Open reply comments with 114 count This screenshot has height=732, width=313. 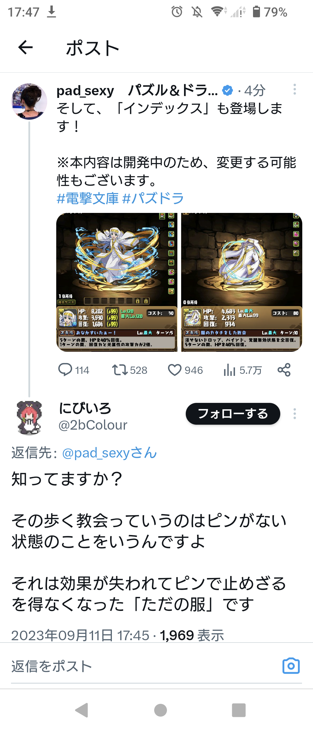click(x=74, y=370)
